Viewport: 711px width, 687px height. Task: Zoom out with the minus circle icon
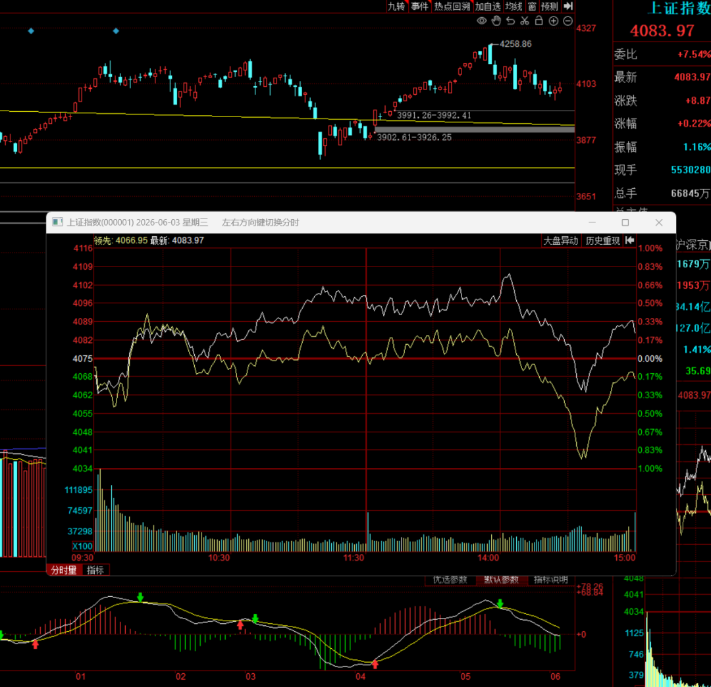pos(567,21)
